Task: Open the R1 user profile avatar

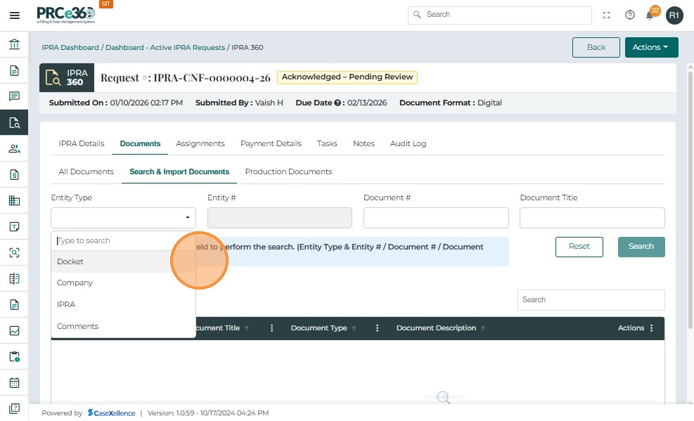Action: click(674, 15)
